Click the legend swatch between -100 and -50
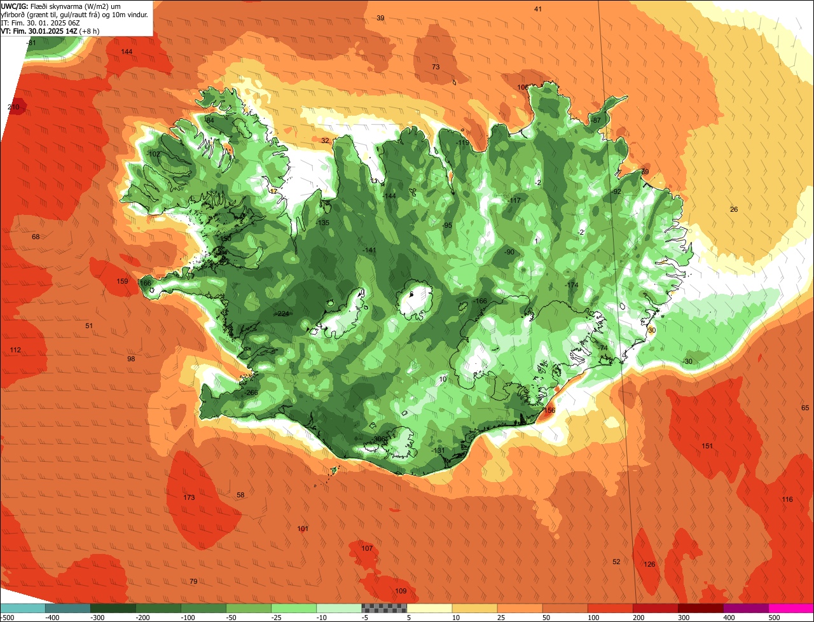 (203, 609)
